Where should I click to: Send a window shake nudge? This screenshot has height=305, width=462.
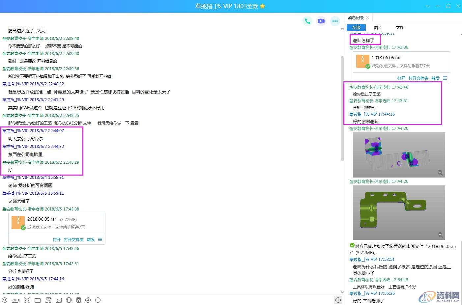tap(69, 300)
